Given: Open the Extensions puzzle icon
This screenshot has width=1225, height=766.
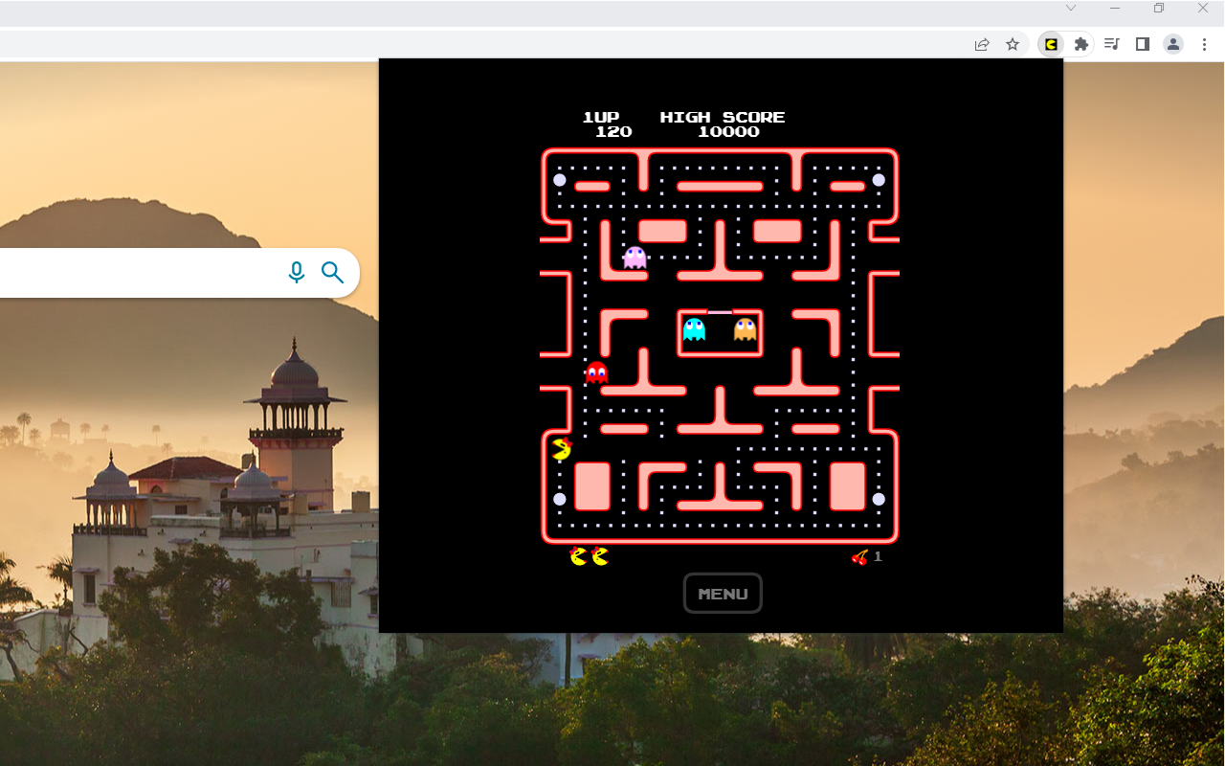Looking at the screenshot, I should click(1080, 44).
